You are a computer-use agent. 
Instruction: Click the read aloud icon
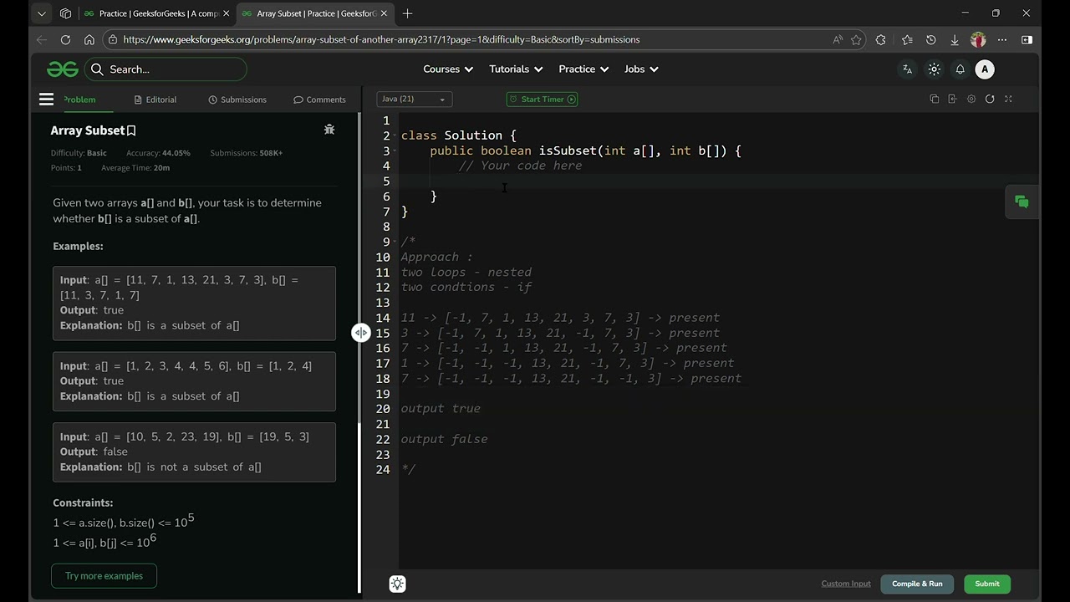click(837, 39)
